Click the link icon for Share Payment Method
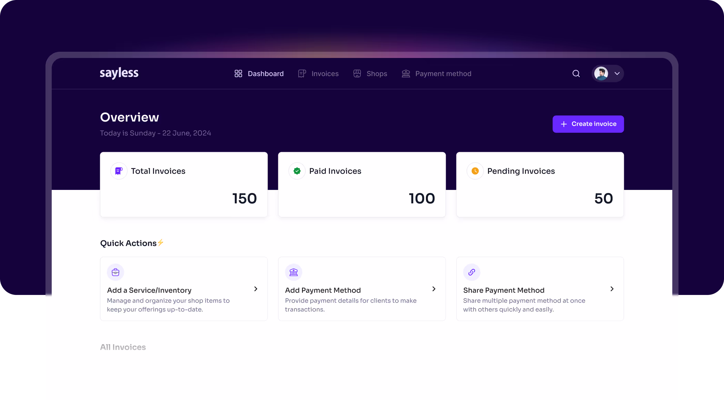Screen dimensions: 724x400 pos(472,272)
